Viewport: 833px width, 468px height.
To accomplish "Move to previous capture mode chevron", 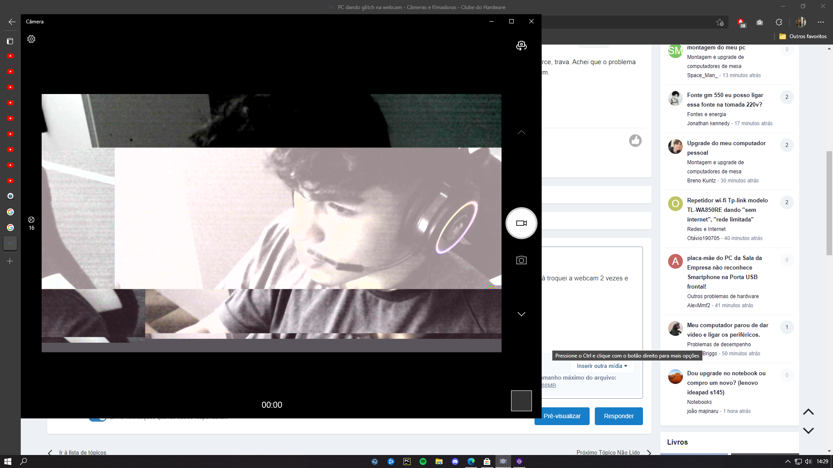I will pyautogui.click(x=521, y=132).
